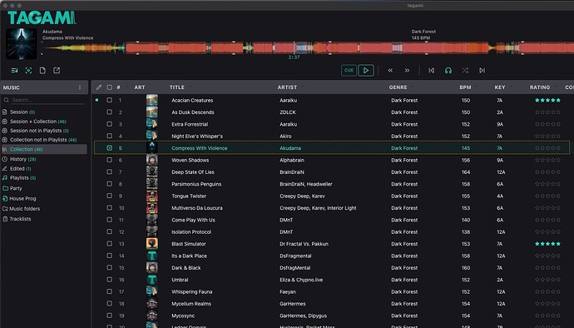
Task: Click track title Whispering Fauna
Action: tap(192, 291)
